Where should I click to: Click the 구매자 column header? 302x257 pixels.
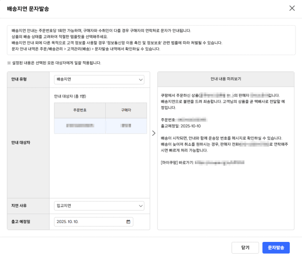tap(126, 110)
